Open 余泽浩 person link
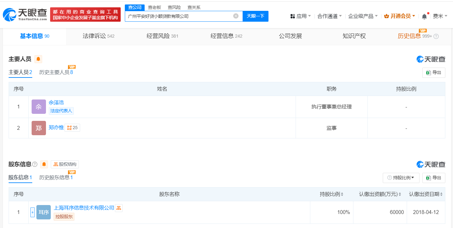Viewport: 453px width, 228px height. coord(56,103)
